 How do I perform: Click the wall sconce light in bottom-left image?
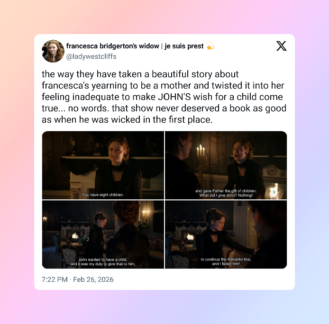coord(145,214)
